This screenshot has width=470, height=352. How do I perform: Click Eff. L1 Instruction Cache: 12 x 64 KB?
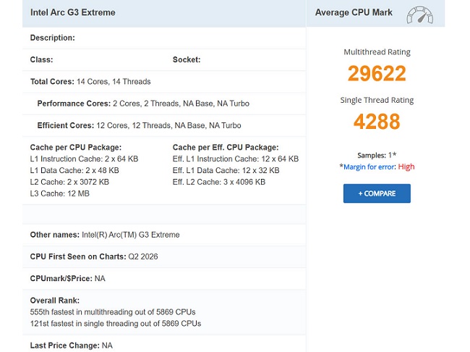point(236,159)
